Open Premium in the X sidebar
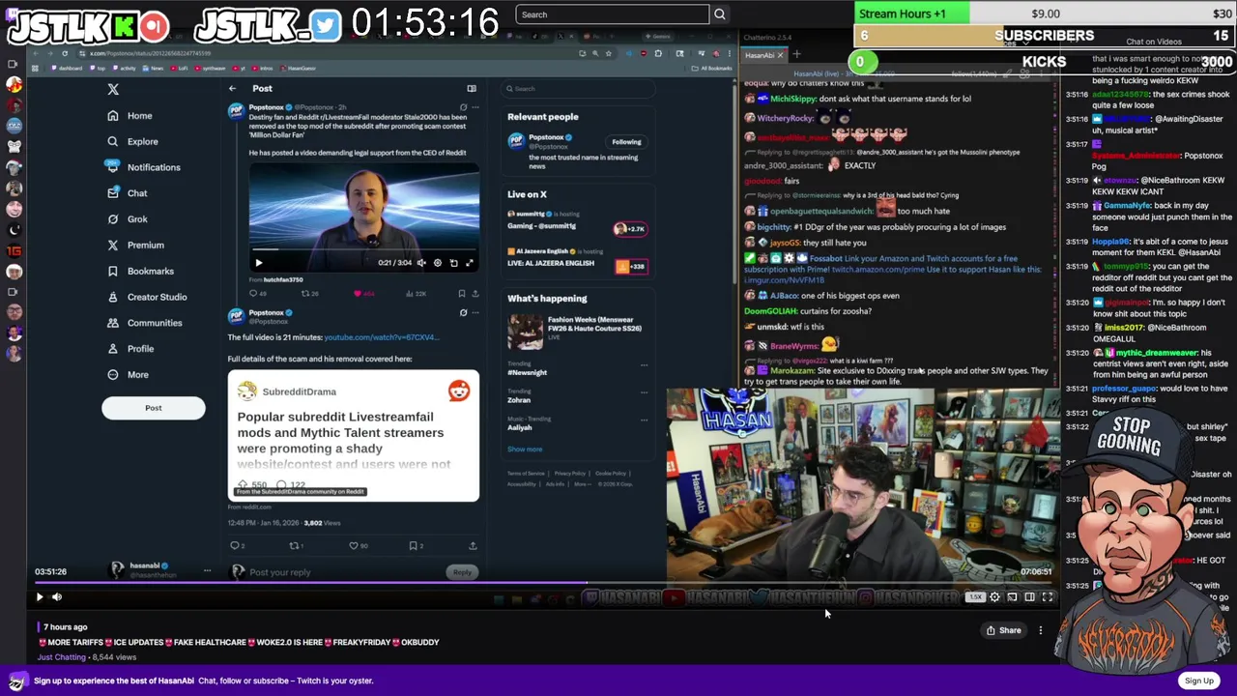1237x696 pixels. click(x=135, y=246)
